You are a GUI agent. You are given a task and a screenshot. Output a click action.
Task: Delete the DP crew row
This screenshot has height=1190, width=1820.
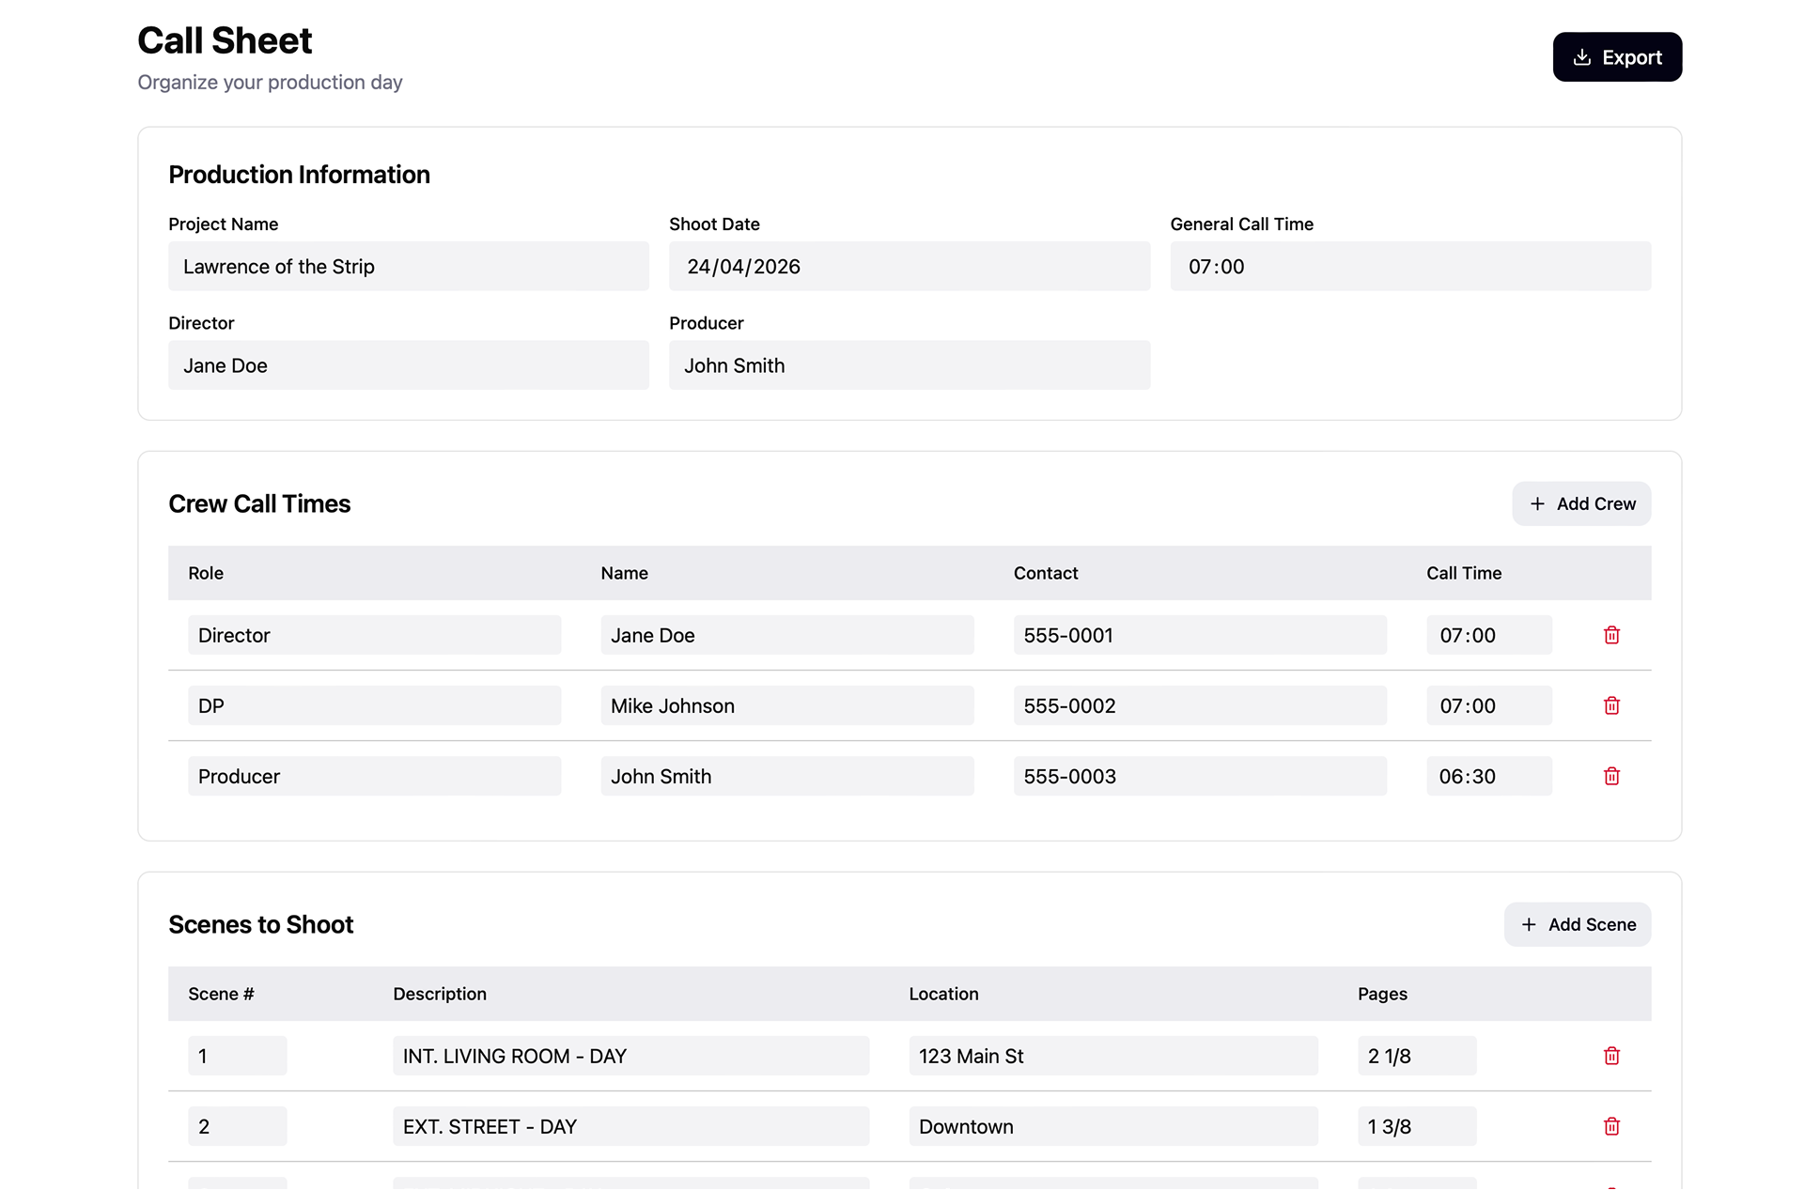(1611, 705)
